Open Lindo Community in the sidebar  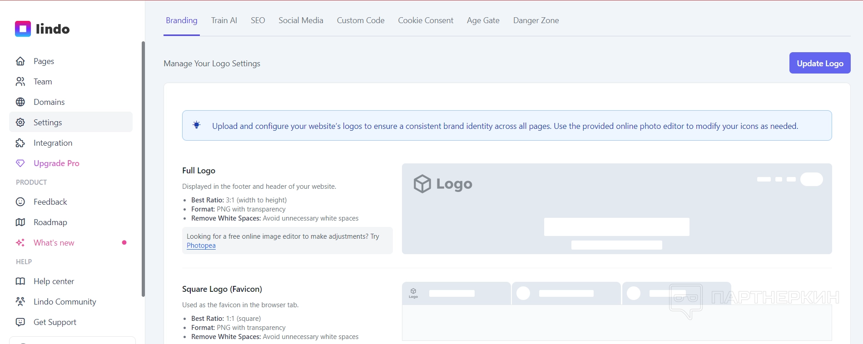click(x=64, y=302)
